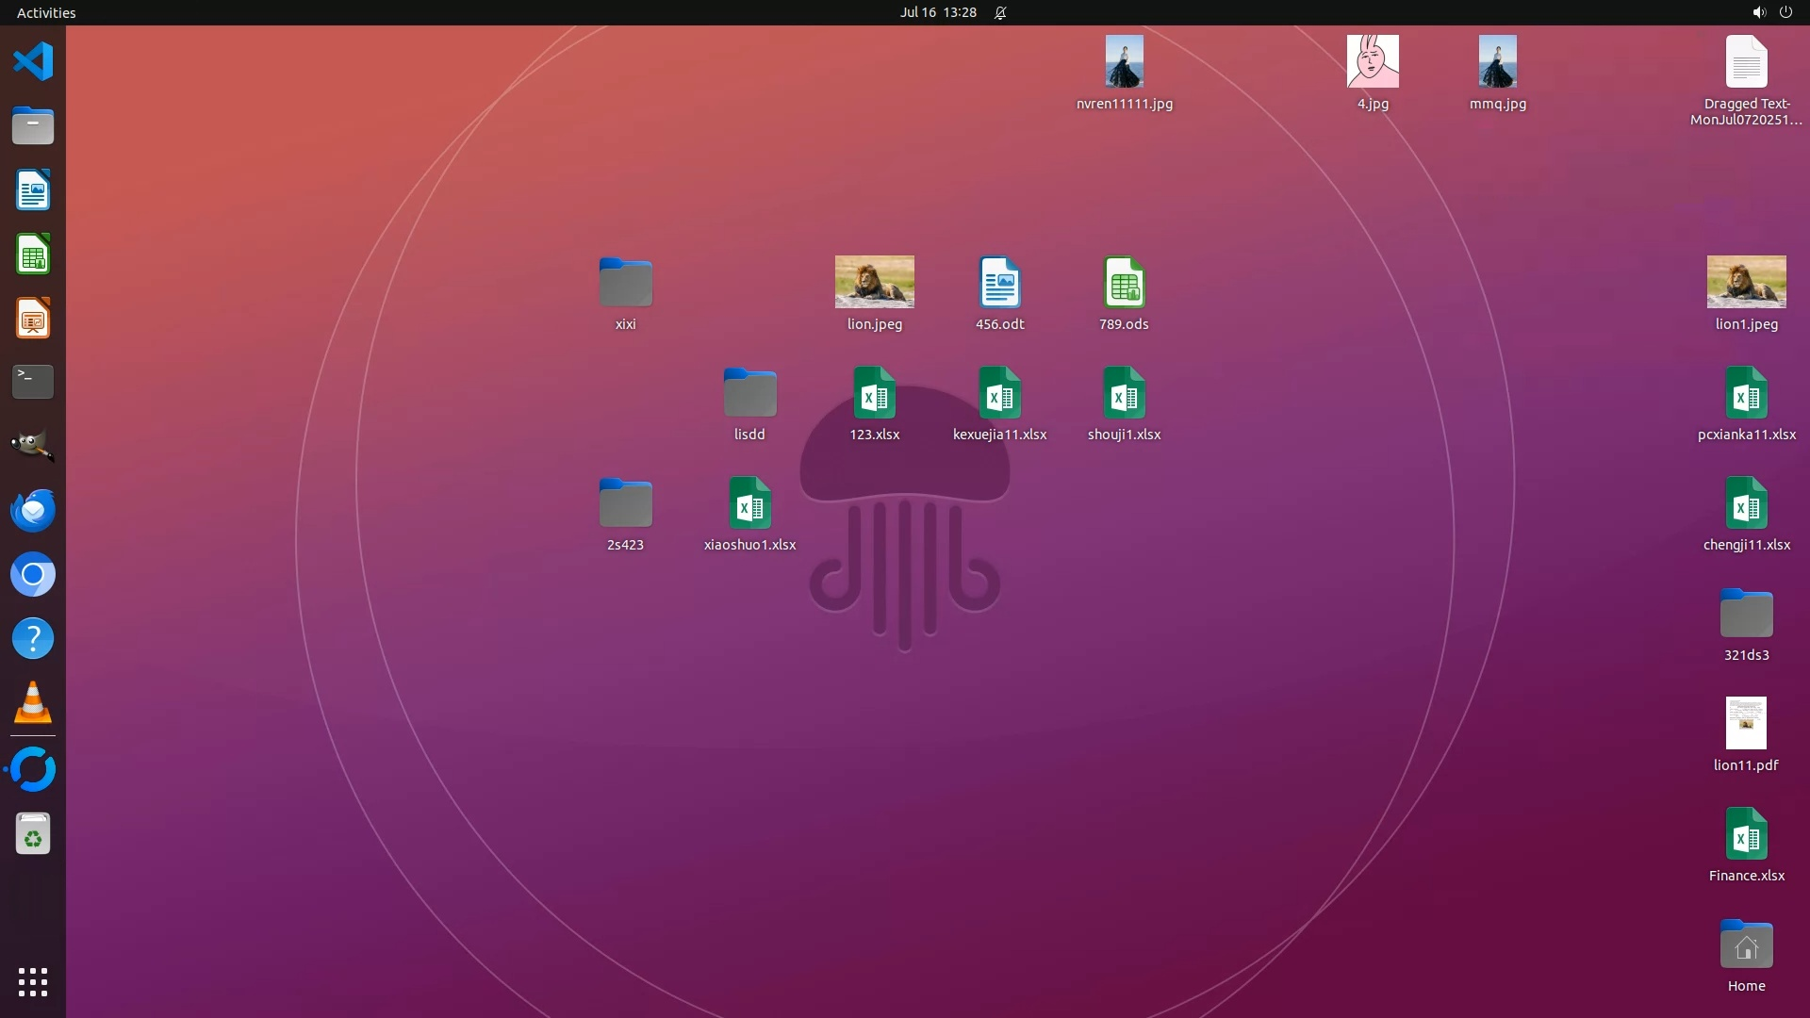Select the xixi folder
Screen dimensions: 1810x1018
point(625,283)
